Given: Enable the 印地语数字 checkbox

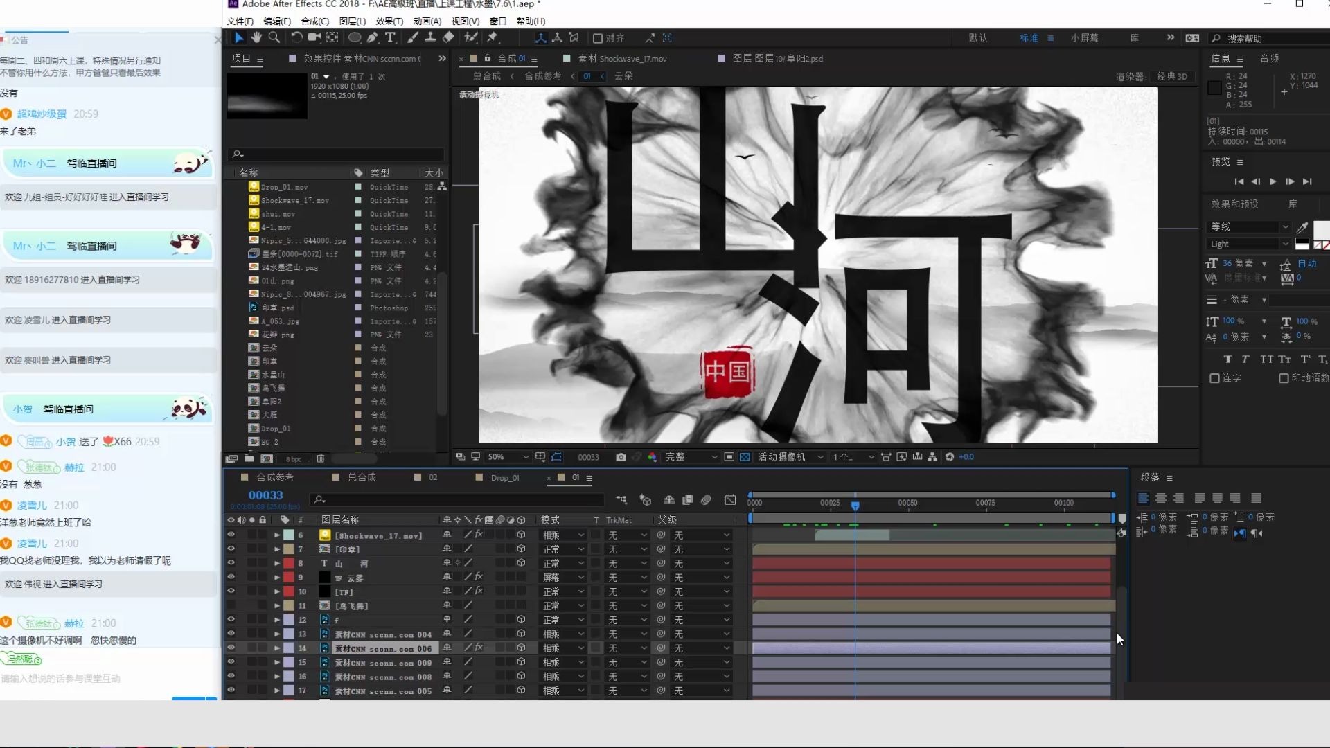Looking at the screenshot, I should 1284,378.
